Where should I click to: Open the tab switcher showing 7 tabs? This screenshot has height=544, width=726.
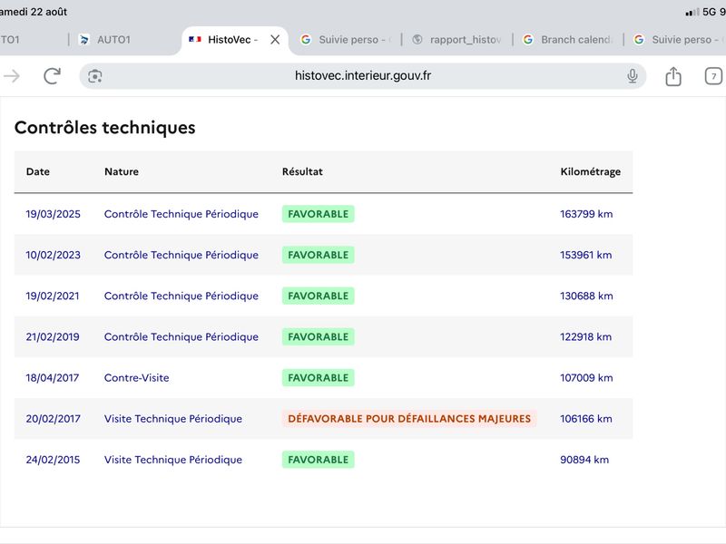click(713, 76)
